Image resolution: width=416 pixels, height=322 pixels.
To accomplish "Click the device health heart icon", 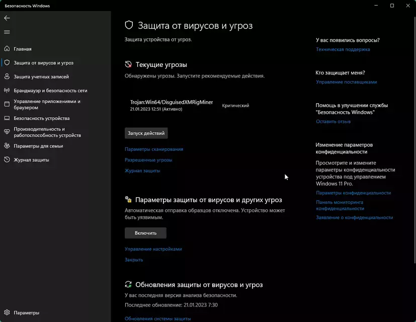I will click(7, 132).
